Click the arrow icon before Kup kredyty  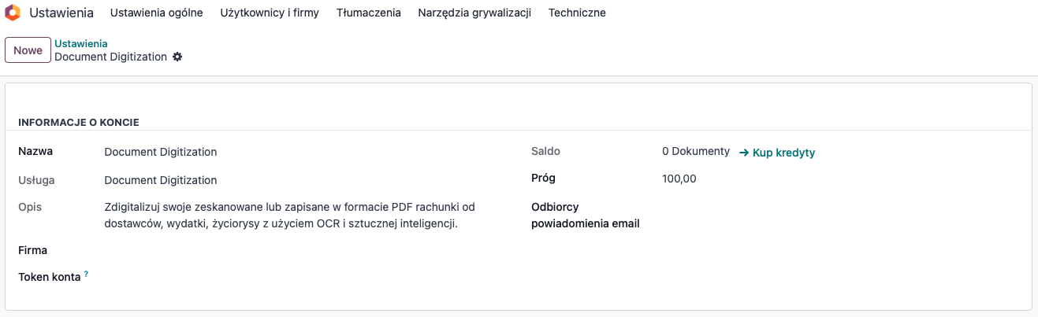[x=744, y=153]
